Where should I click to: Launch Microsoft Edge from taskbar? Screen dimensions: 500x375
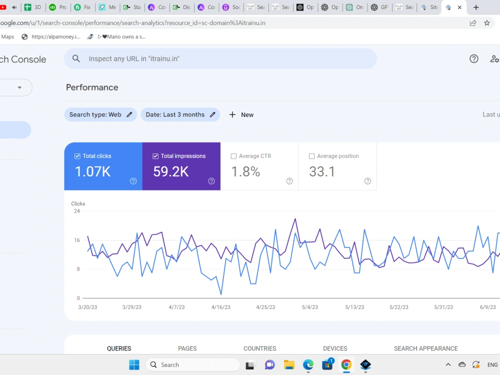coord(308,364)
